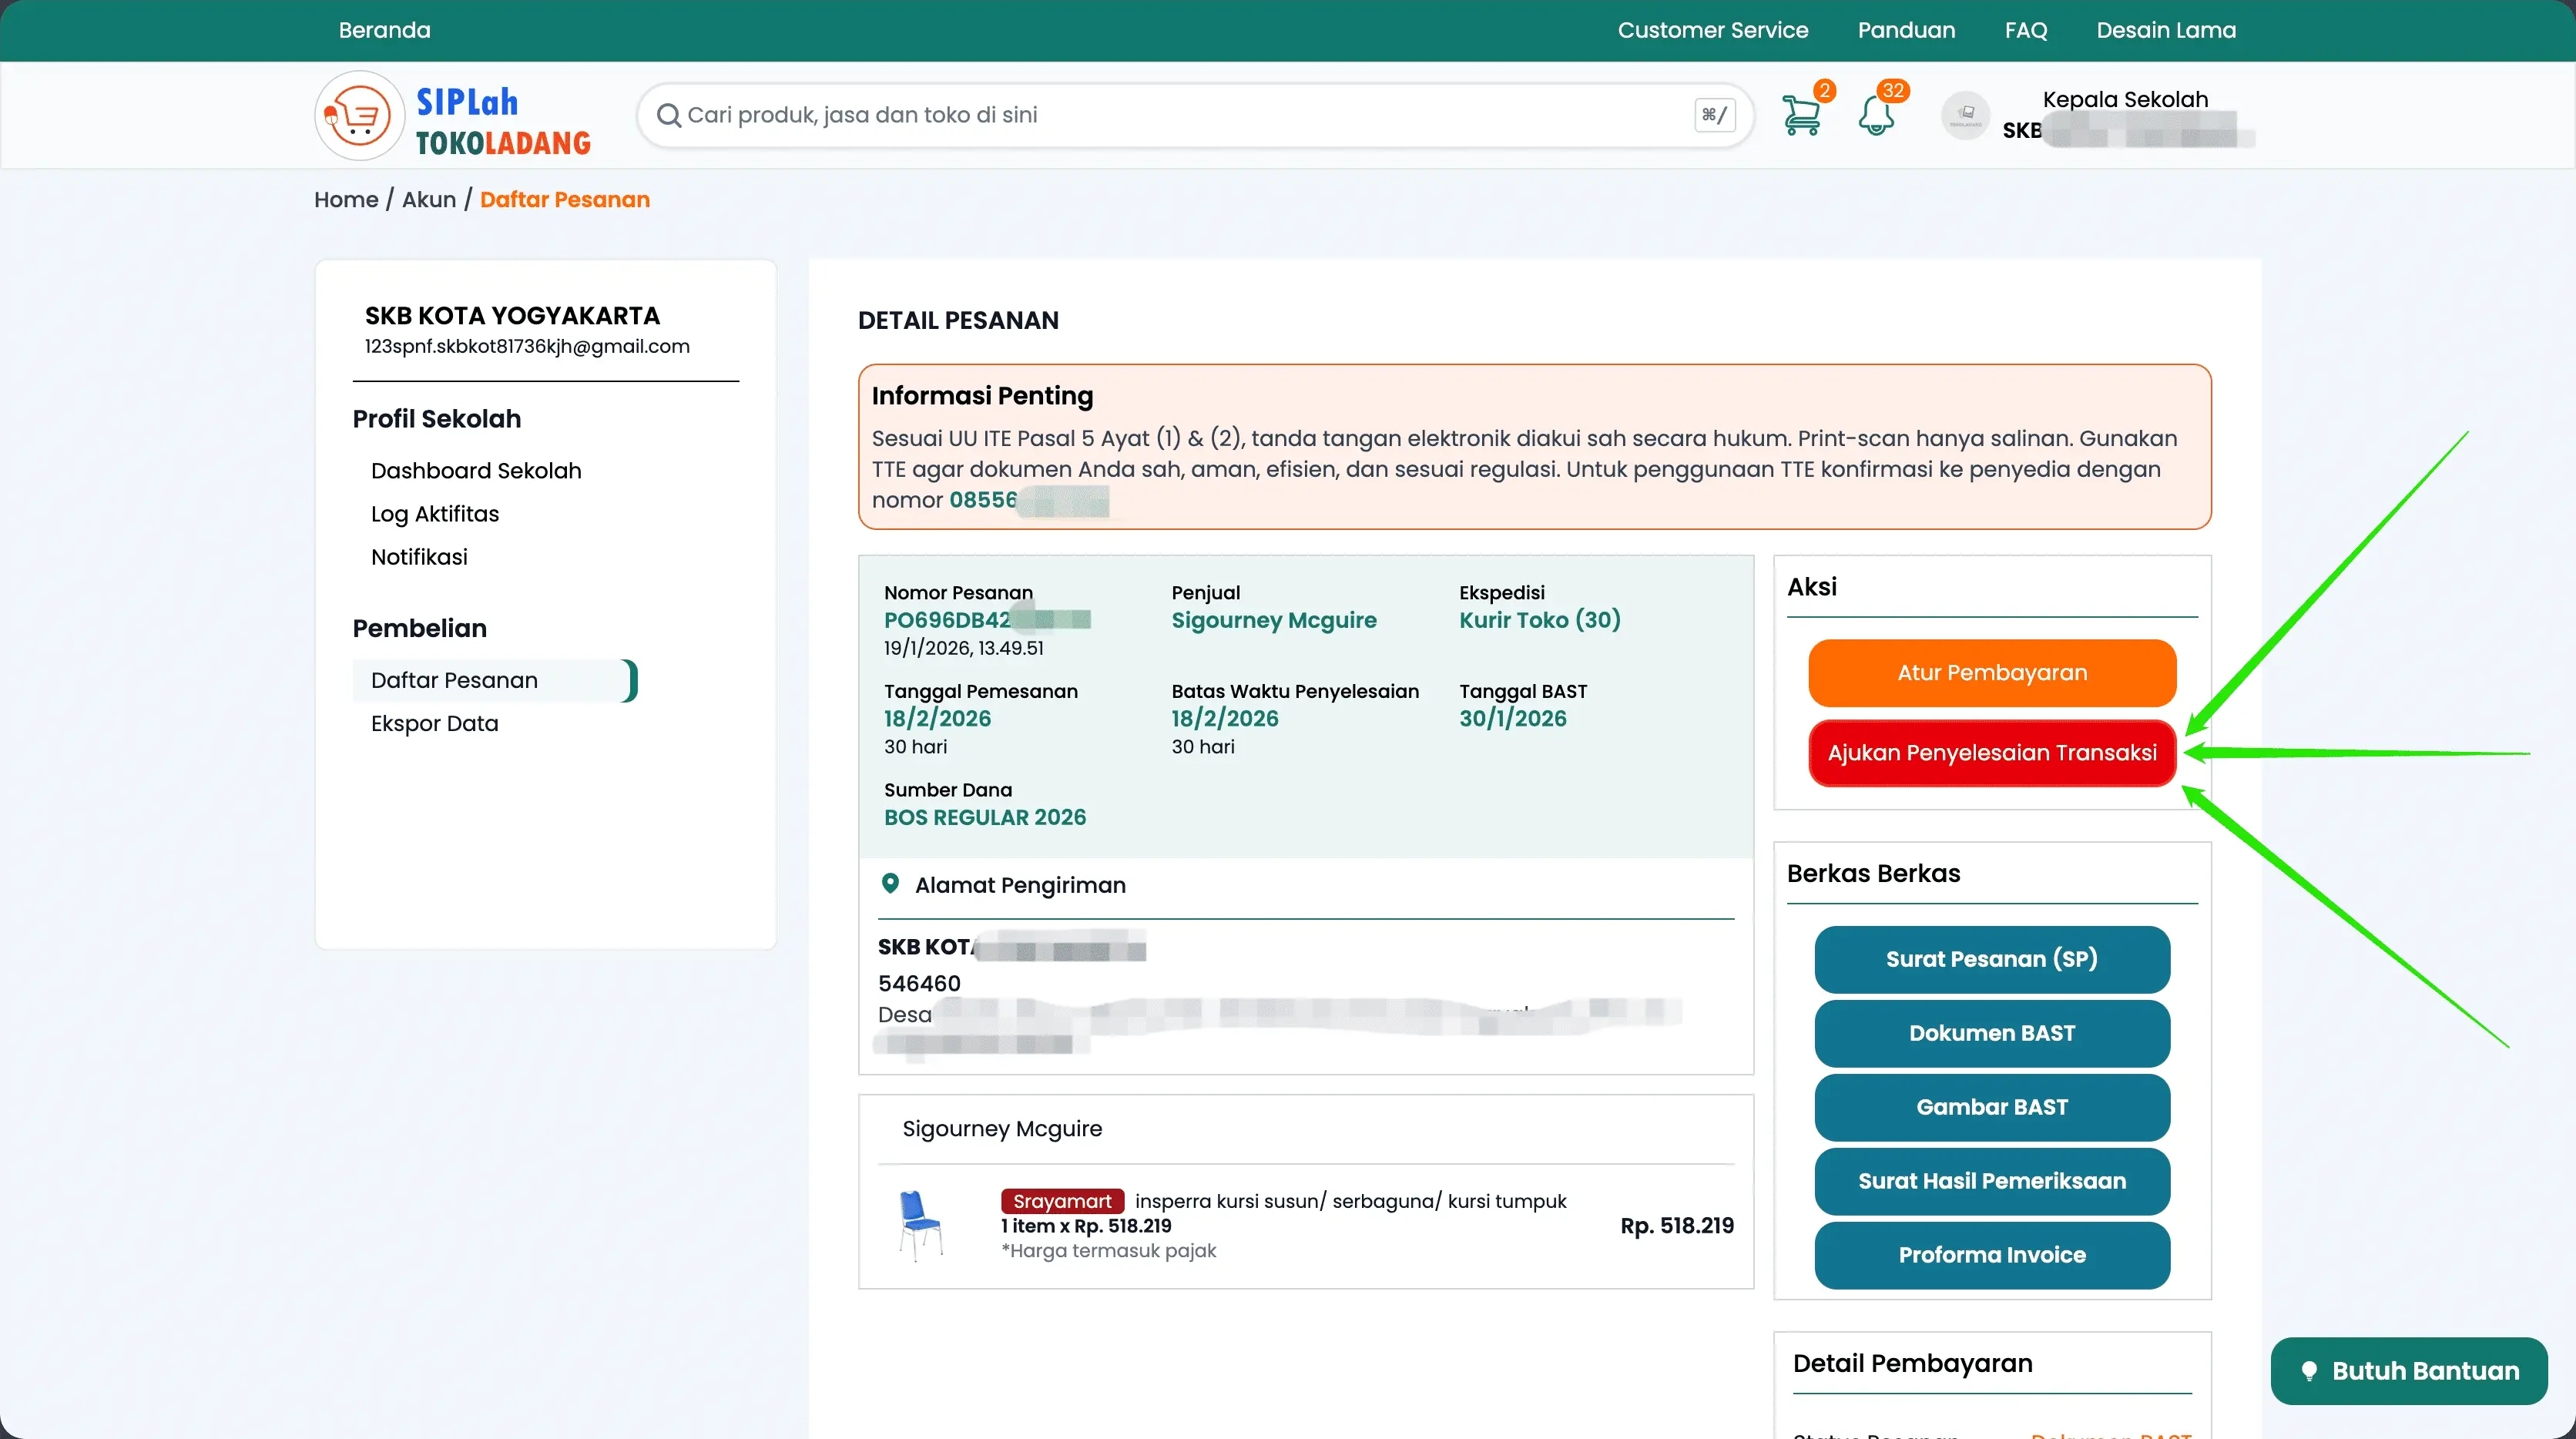
Task: Click the lightbulb icon on Butuh Bantuan
Action: click(x=2309, y=1371)
